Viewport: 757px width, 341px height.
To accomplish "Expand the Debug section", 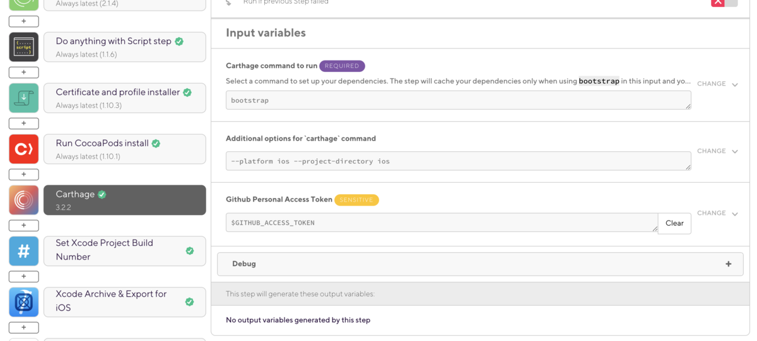I will click(480, 264).
